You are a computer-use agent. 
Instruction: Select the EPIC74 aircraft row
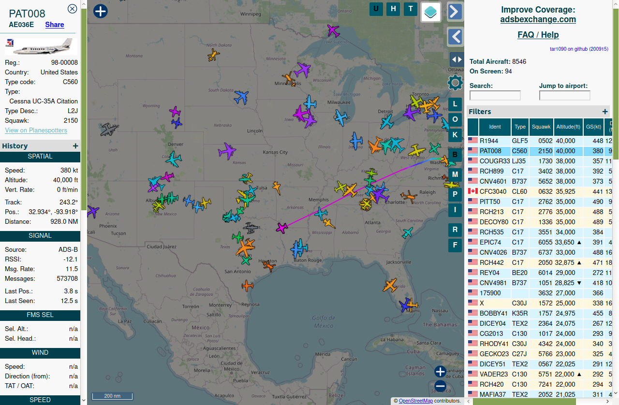[x=540, y=242]
